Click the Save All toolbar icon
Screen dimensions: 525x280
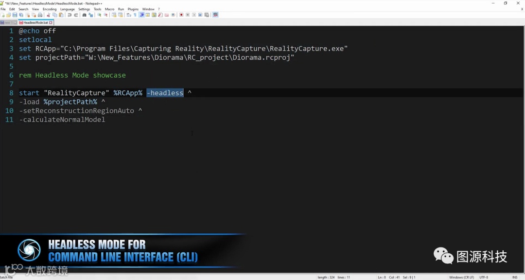point(21,15)
